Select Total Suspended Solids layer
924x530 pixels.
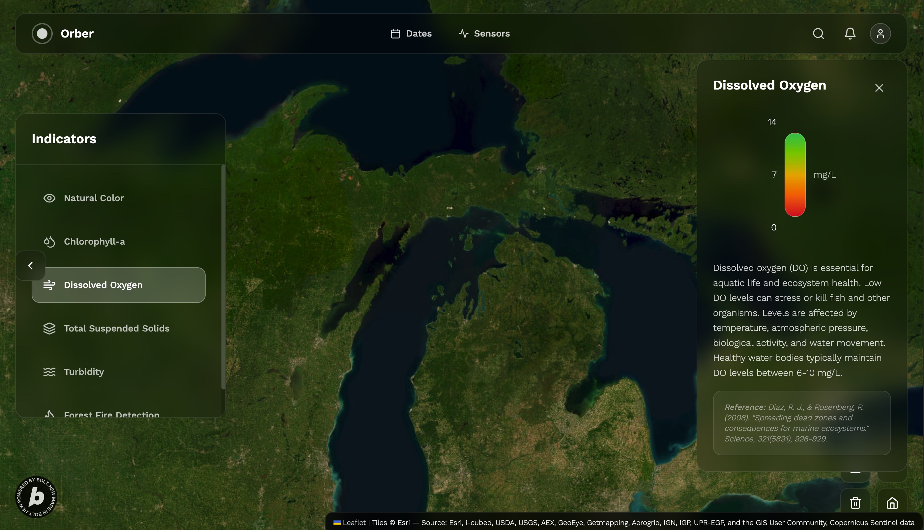116,328
